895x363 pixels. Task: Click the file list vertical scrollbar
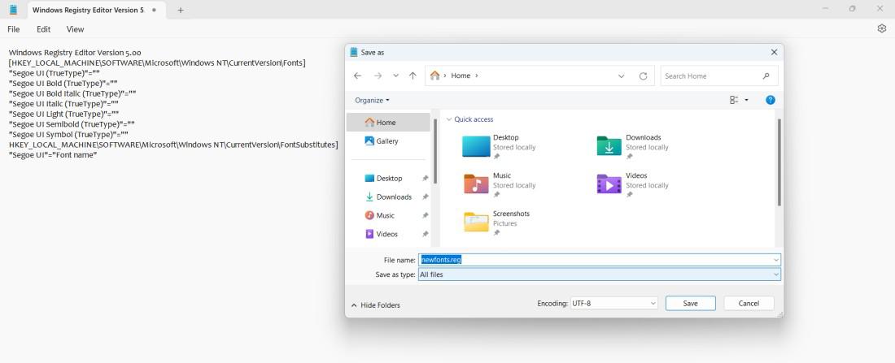point(779,162)
